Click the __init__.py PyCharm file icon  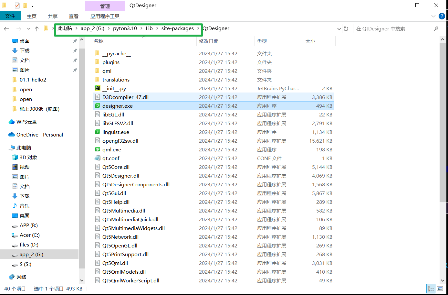click(97, 88)
